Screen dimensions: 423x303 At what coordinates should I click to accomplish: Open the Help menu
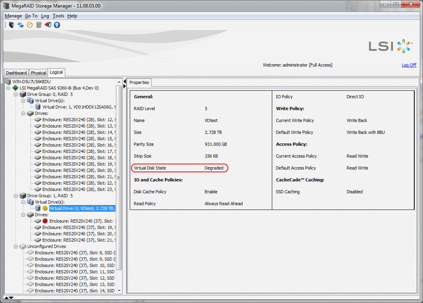point(72,16)
